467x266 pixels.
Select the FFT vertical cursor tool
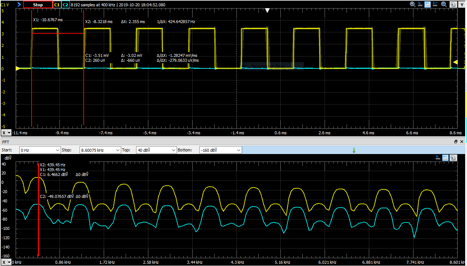(x=446, y=158)
